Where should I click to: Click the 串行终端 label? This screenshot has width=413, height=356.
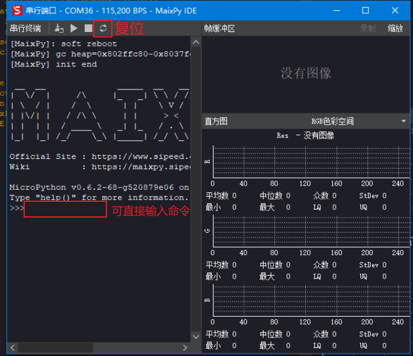(x=25, y=28)
